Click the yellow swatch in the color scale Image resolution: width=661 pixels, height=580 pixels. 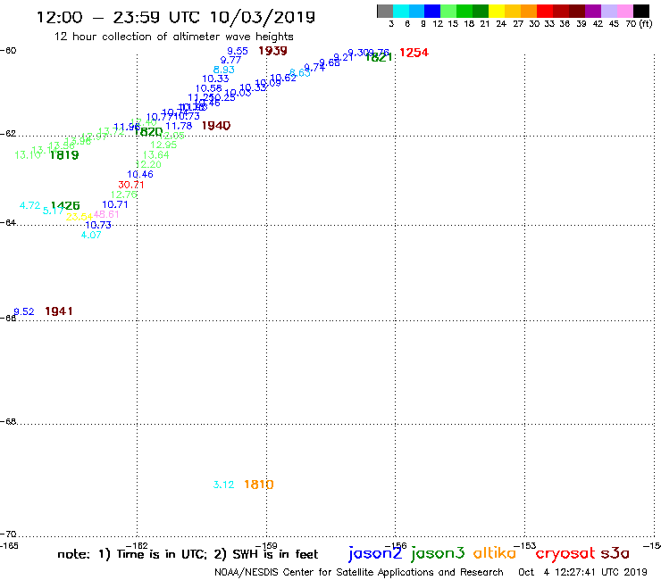(x=497, y=11)
